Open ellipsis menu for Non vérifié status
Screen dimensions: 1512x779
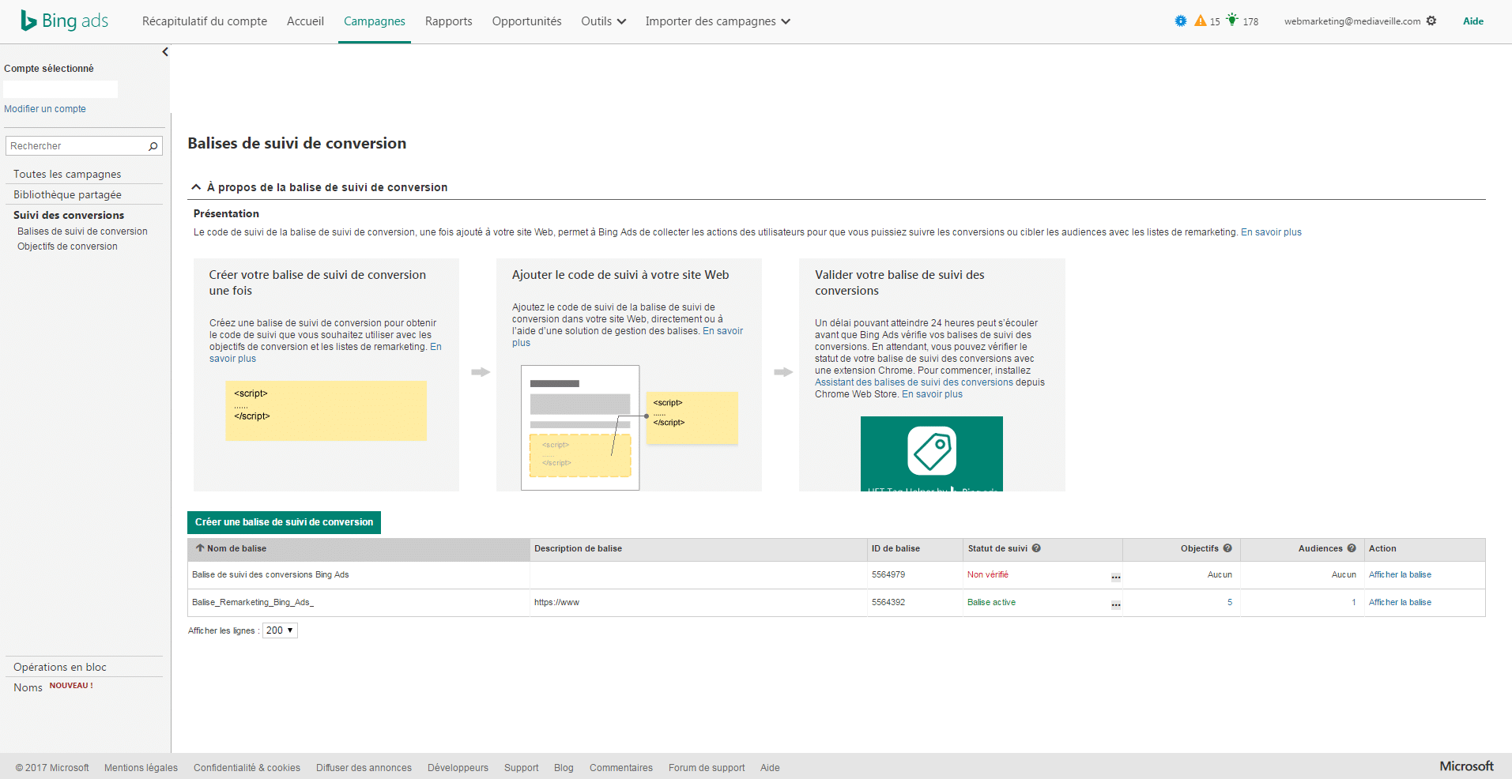[x=1116, y=577]
